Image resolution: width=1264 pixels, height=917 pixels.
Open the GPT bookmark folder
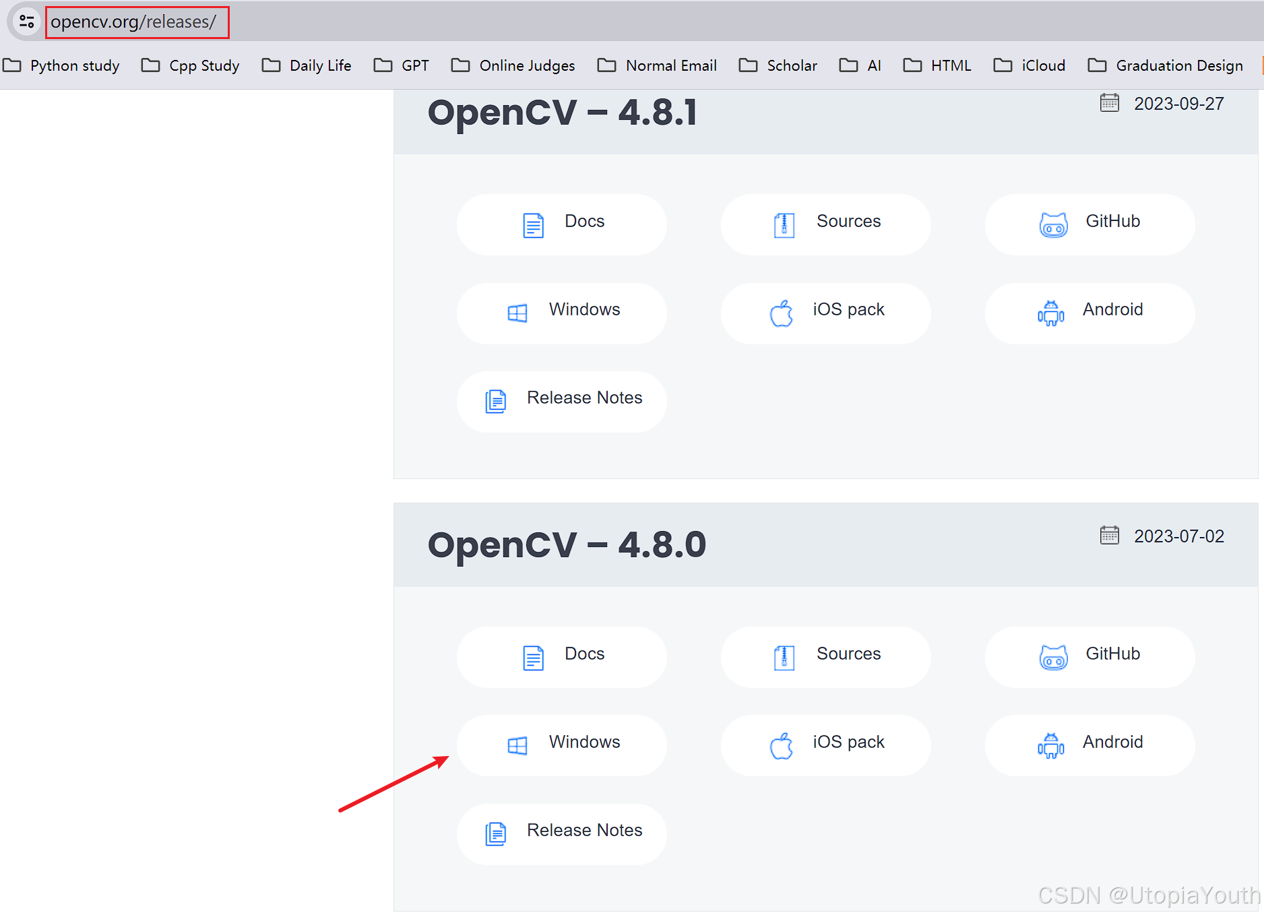[x=402, y=65]
